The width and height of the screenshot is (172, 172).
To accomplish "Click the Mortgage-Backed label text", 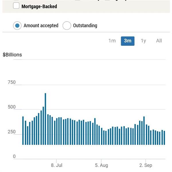I will click(x=39, y=6).
